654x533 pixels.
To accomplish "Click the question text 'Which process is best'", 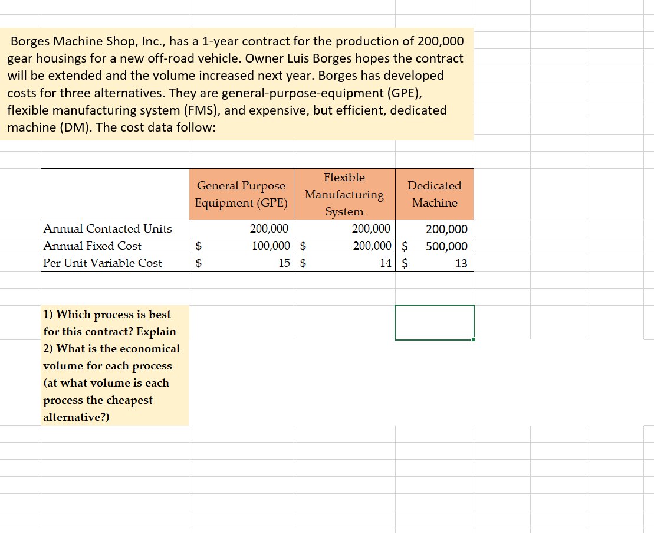I will point(113,314).
